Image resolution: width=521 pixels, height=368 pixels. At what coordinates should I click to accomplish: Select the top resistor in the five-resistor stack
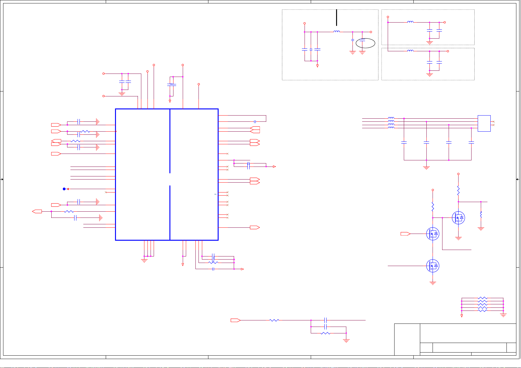click(482, 298)
